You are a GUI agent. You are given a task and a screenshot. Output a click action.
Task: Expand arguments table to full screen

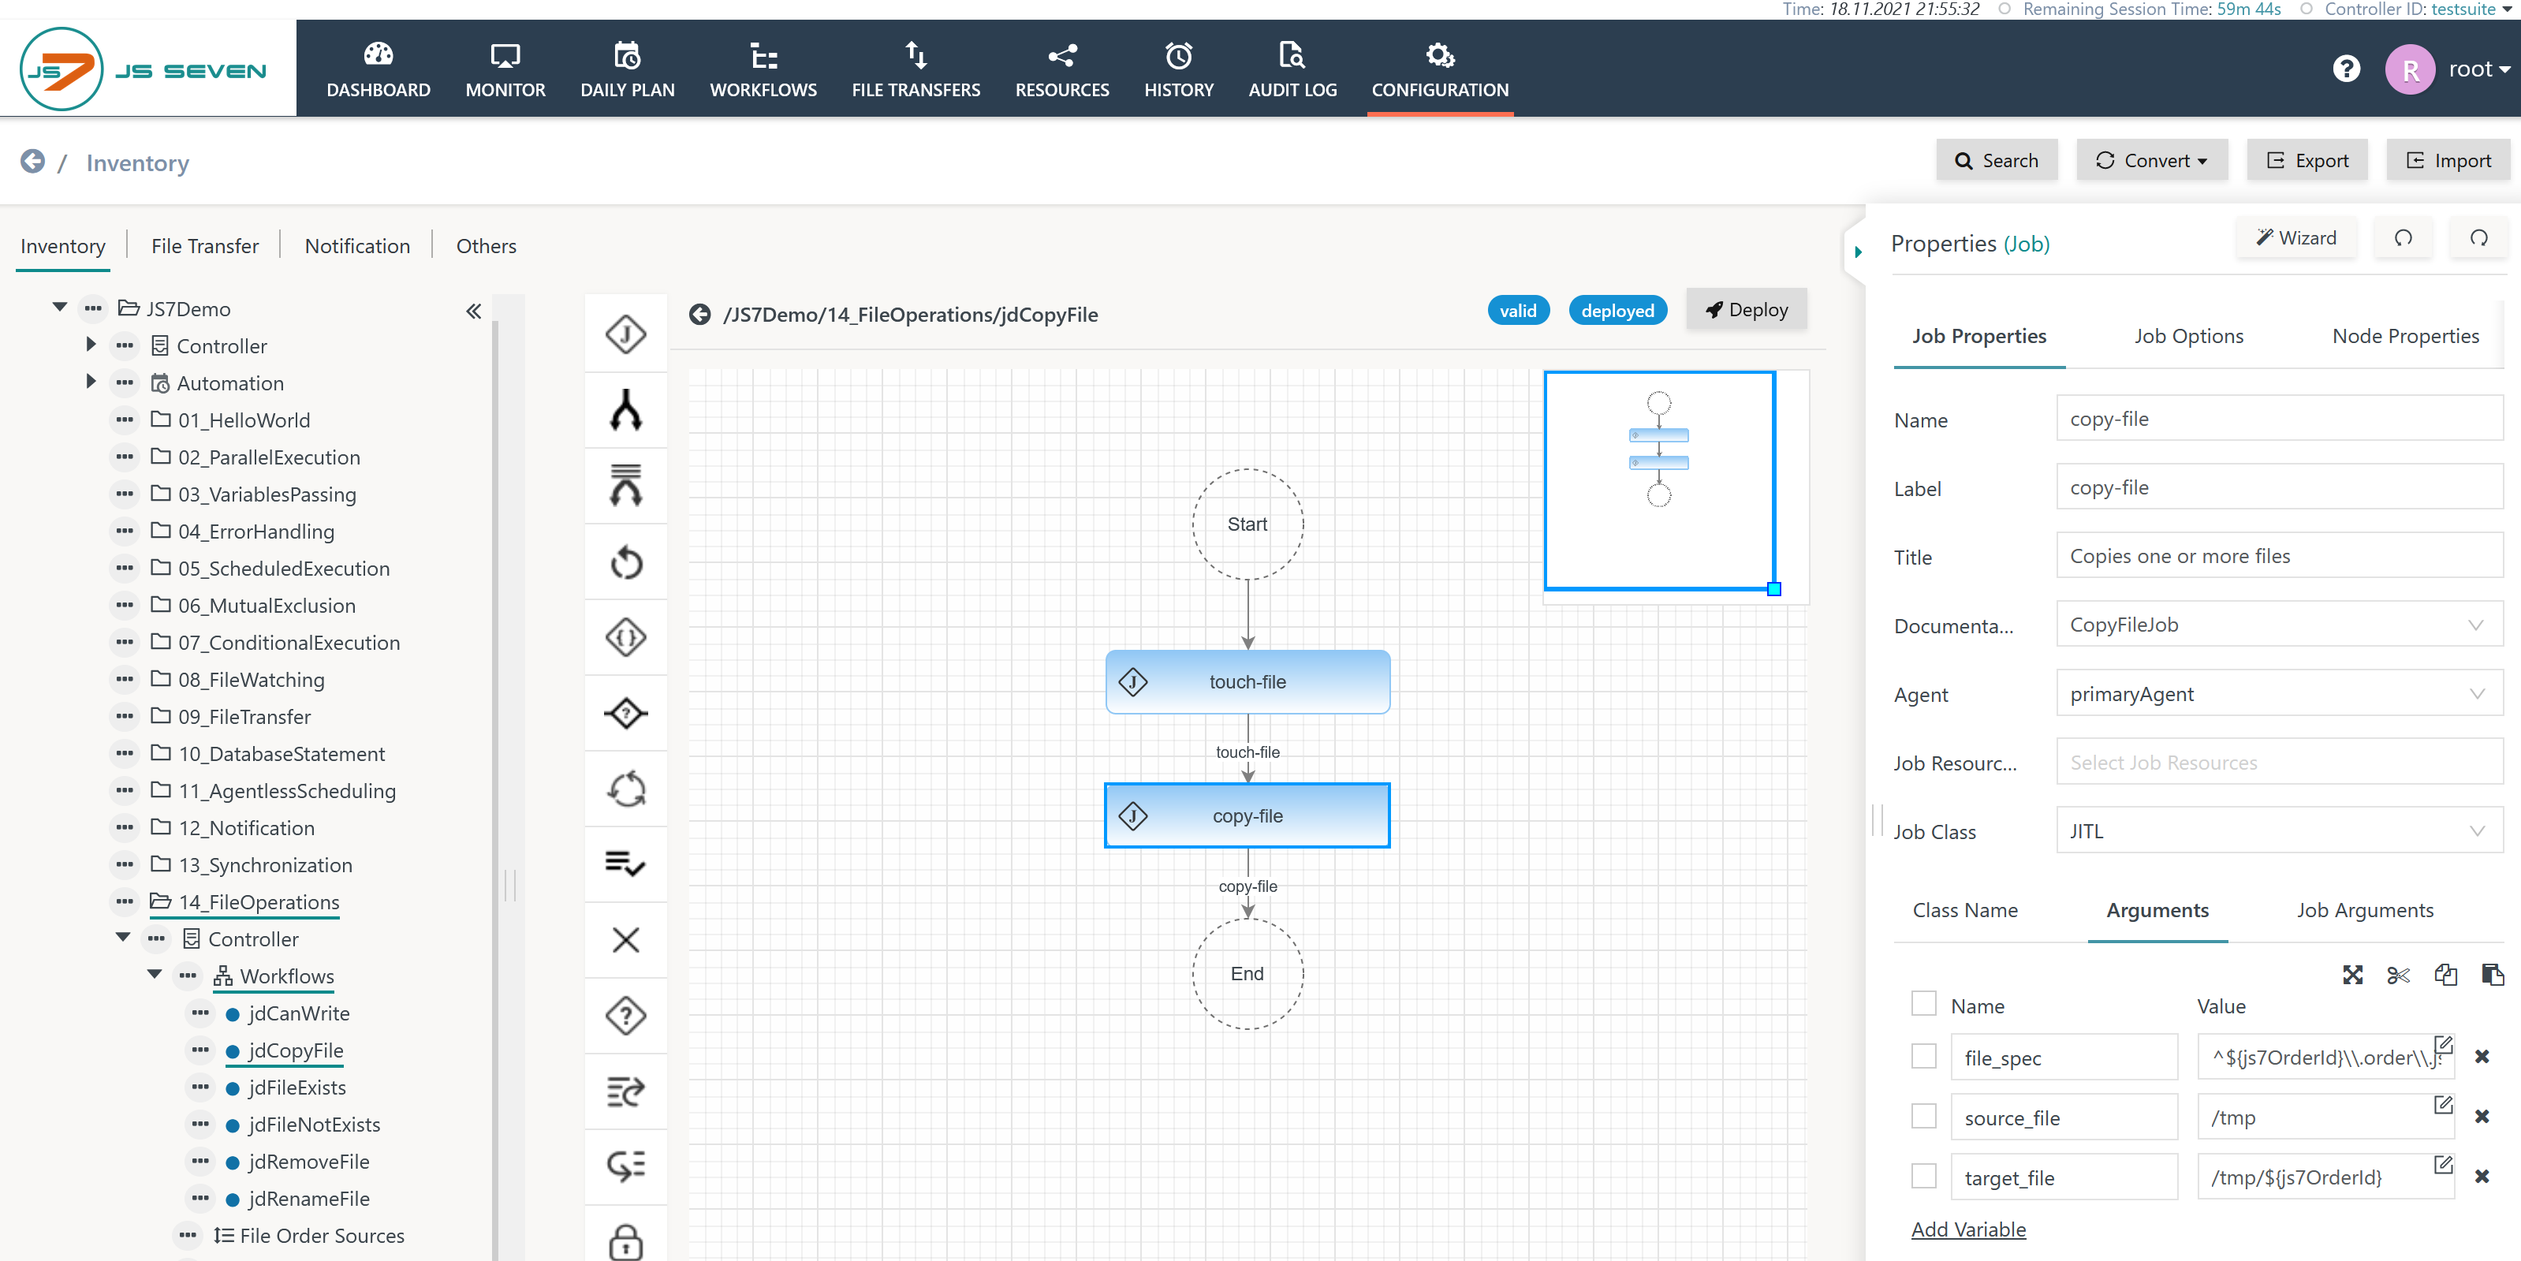pos(2351,974)
